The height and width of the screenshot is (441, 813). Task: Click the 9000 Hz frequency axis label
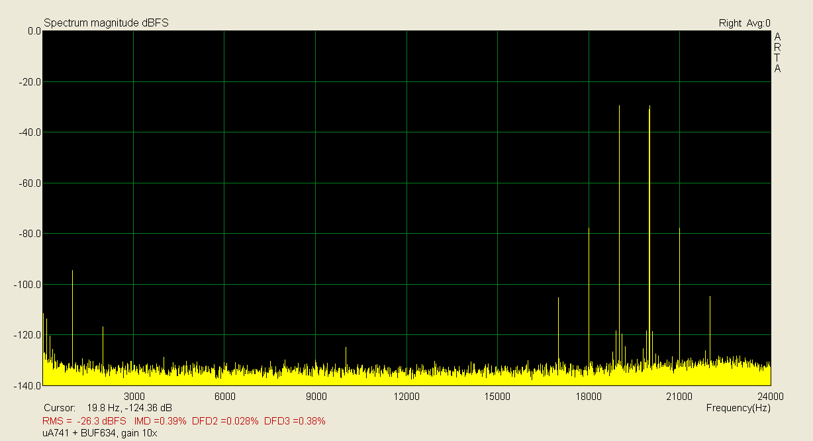pyautogui.click(x=316, y=397)
